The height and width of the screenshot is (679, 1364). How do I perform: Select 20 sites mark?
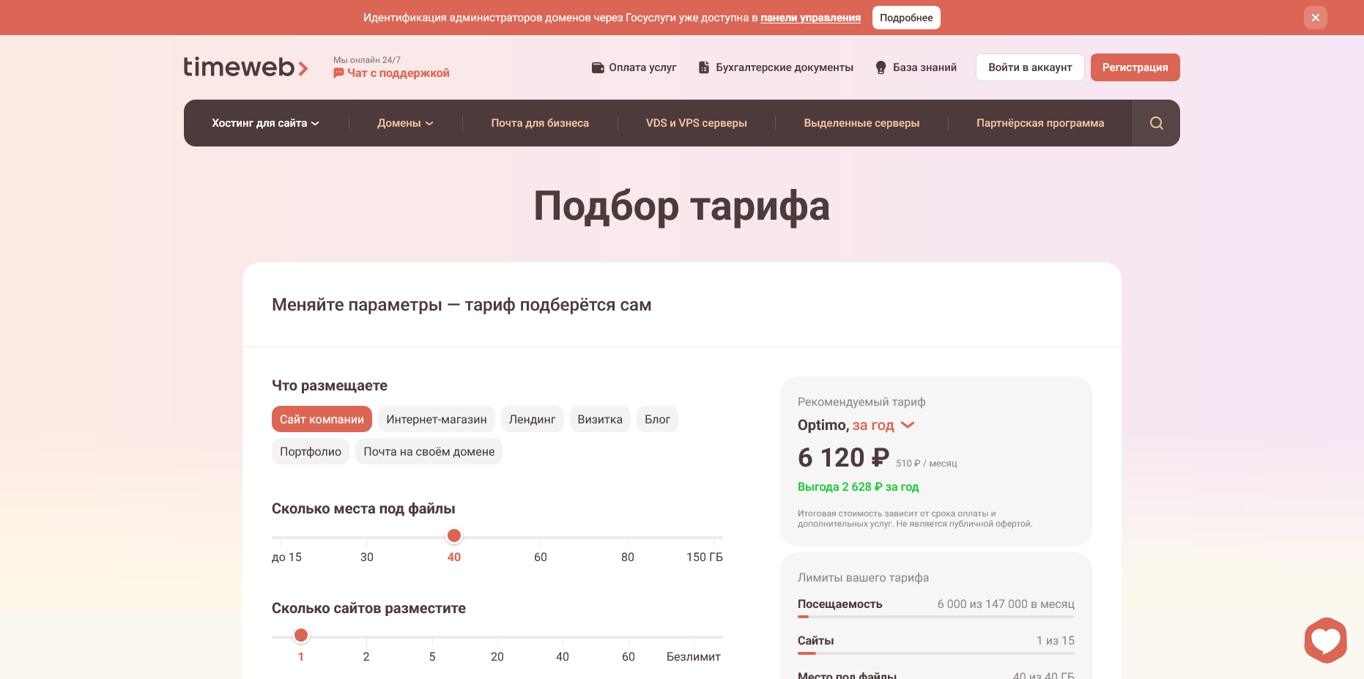click(497, 657)
